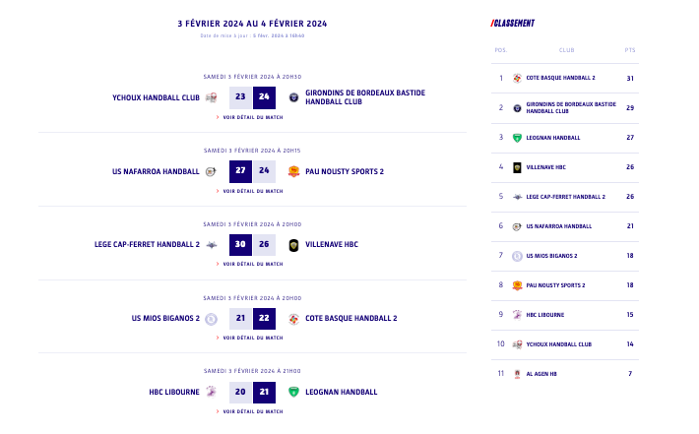Click Villenave HBC logo in match row
Screen dimensions: 699x434
pos(293,245)
